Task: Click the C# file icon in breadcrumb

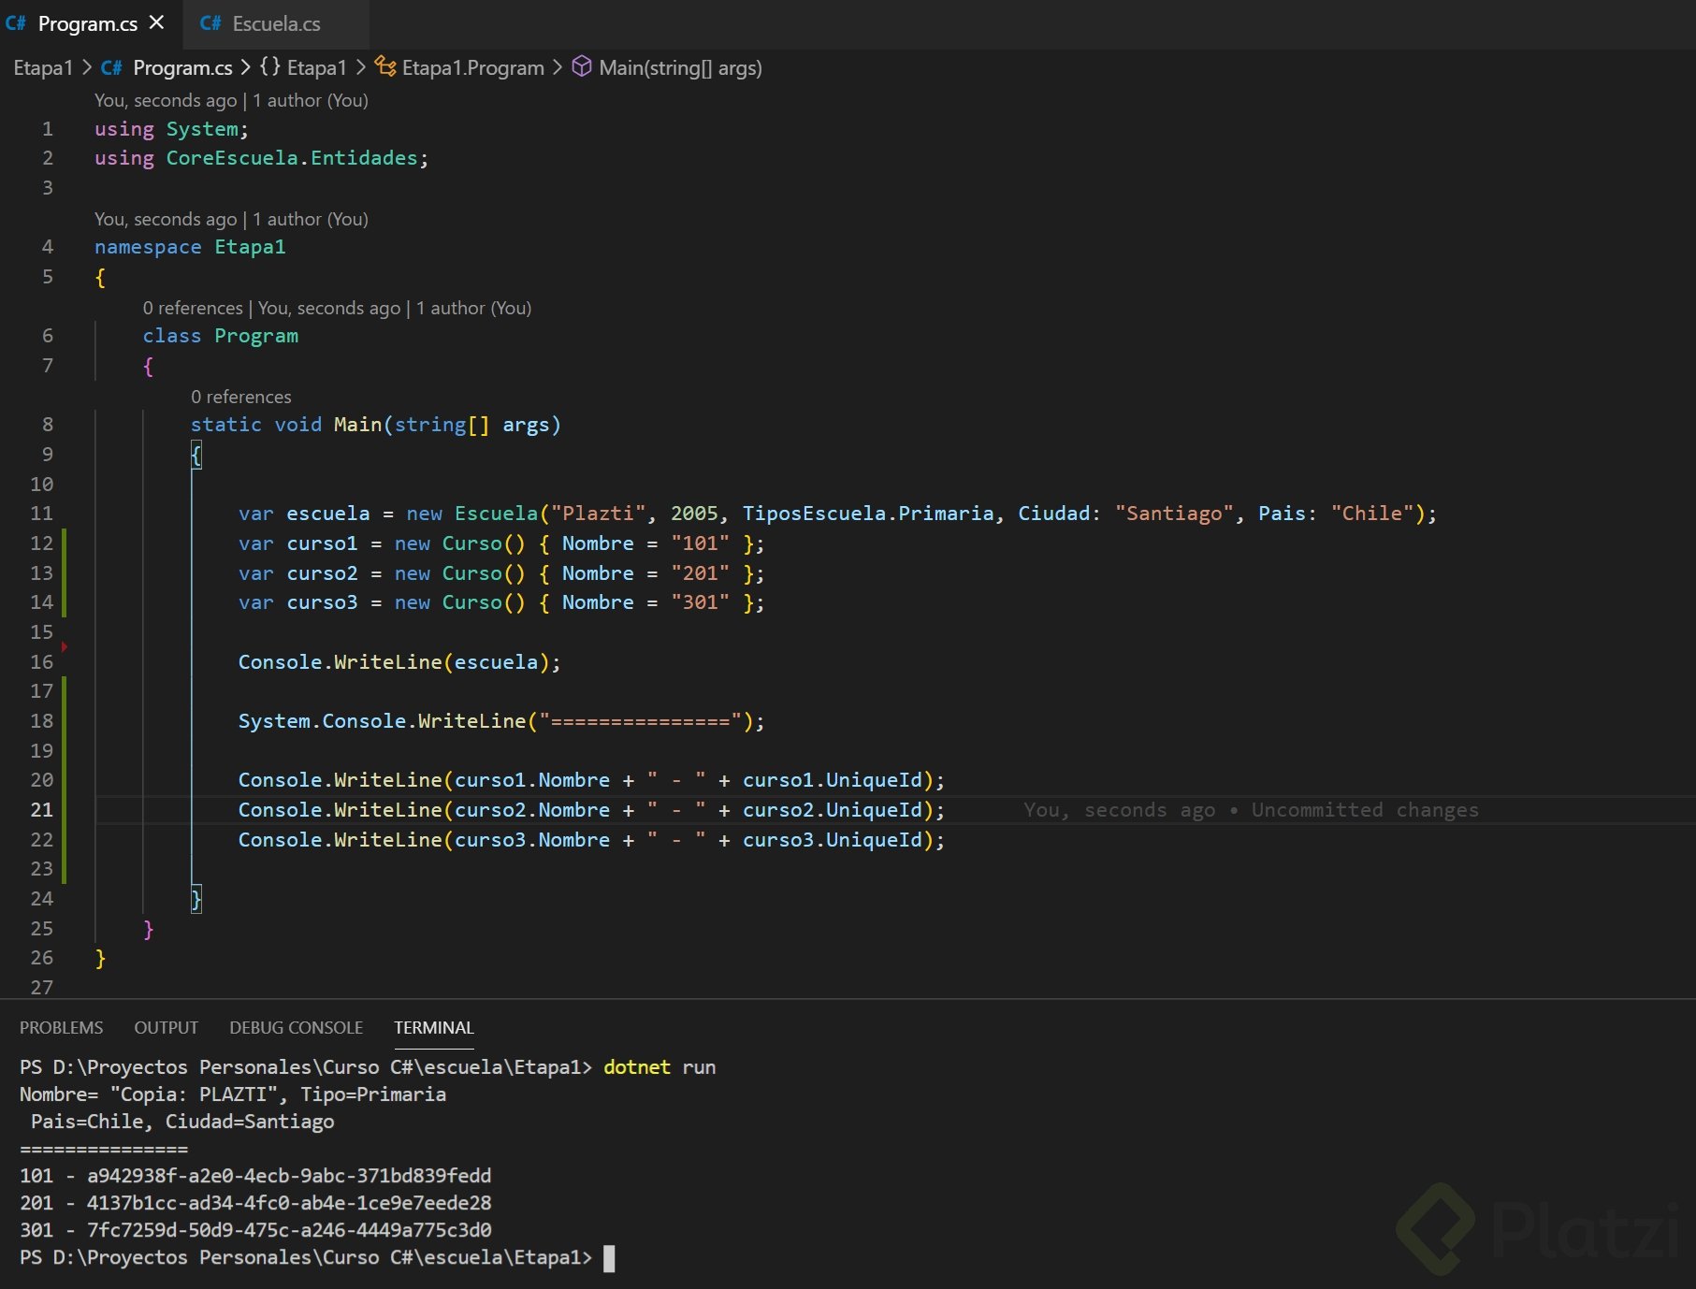Action: pos(111,67)
